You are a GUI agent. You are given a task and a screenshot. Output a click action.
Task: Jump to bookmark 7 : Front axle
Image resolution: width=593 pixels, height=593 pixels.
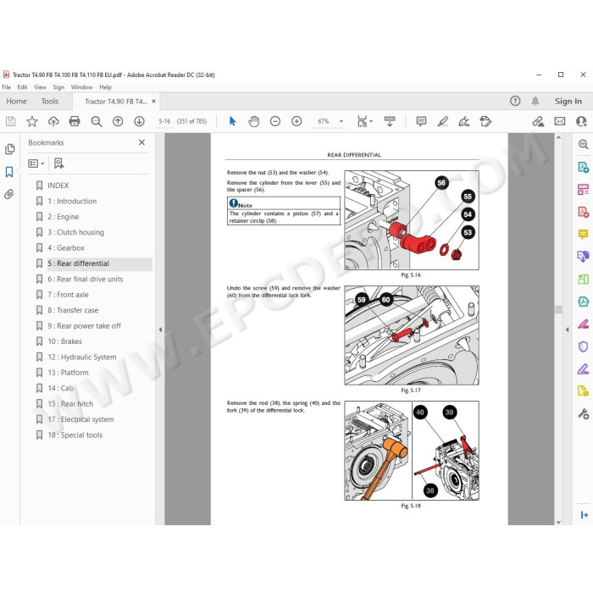pyautogui.click(x=68, y=295)
